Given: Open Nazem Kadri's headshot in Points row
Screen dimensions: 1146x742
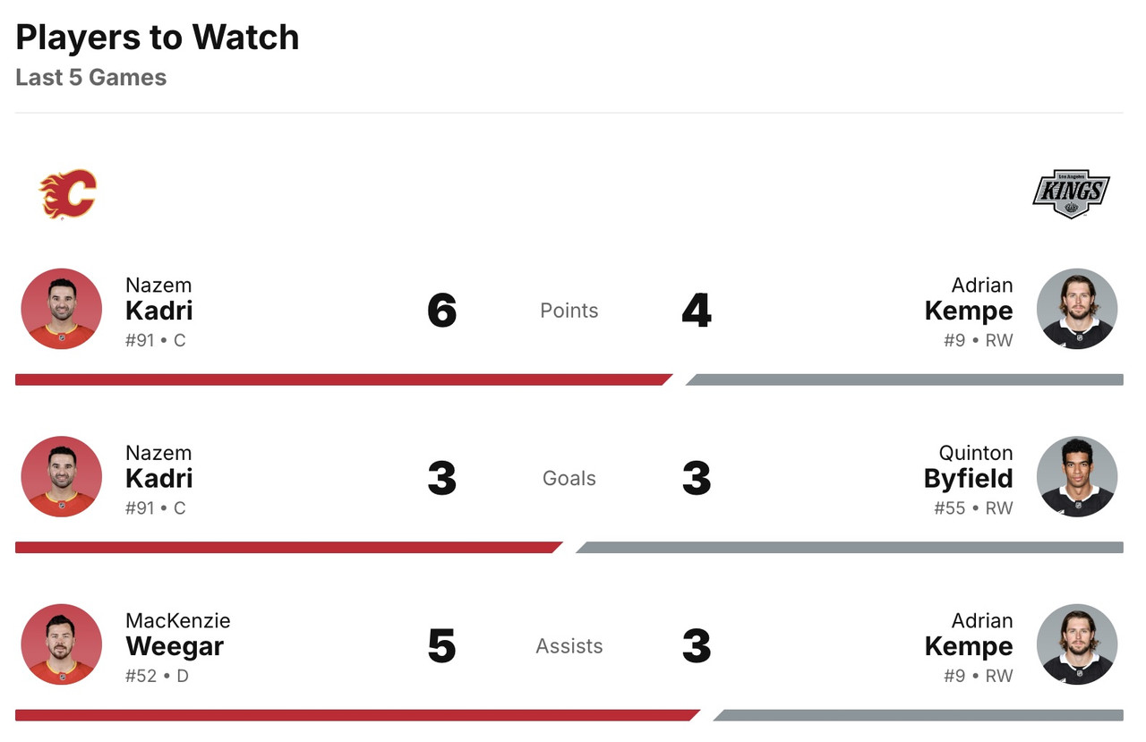Looking at the screenshot, I should [x=61, y=309].
